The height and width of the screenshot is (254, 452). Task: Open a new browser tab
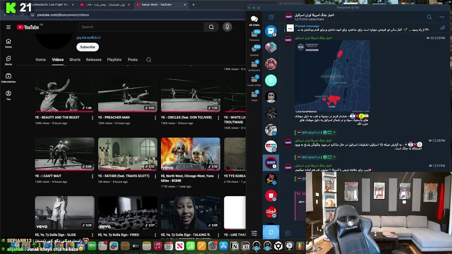[193, 5]
